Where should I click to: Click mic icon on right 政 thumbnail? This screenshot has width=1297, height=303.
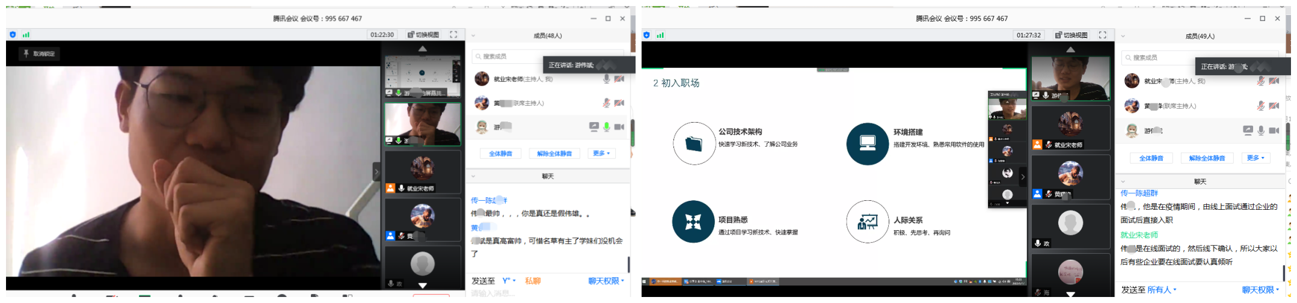tap(1038, 243)
